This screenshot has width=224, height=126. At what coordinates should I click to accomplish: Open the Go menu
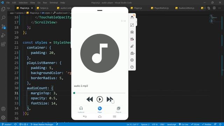[x=39, y=2]
